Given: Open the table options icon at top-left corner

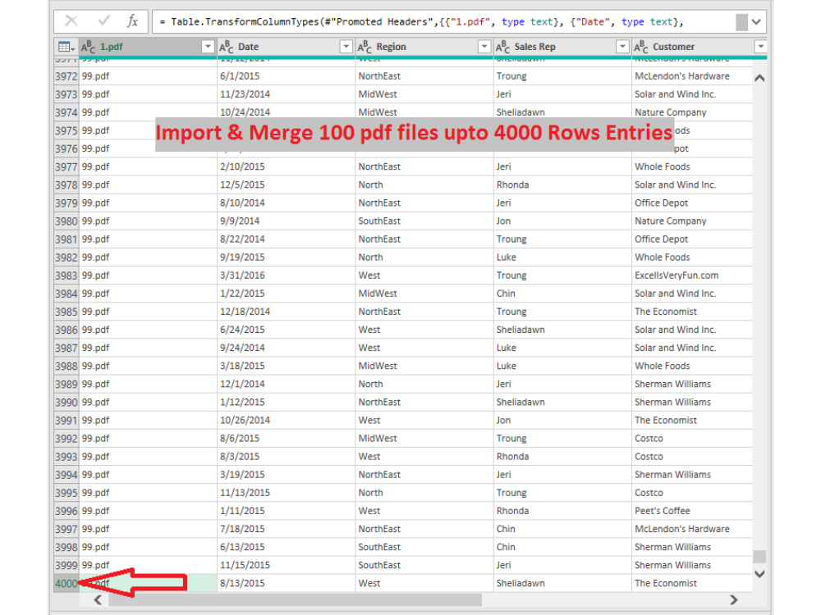Looking at the screenshot, I should (x=66, y=47).
